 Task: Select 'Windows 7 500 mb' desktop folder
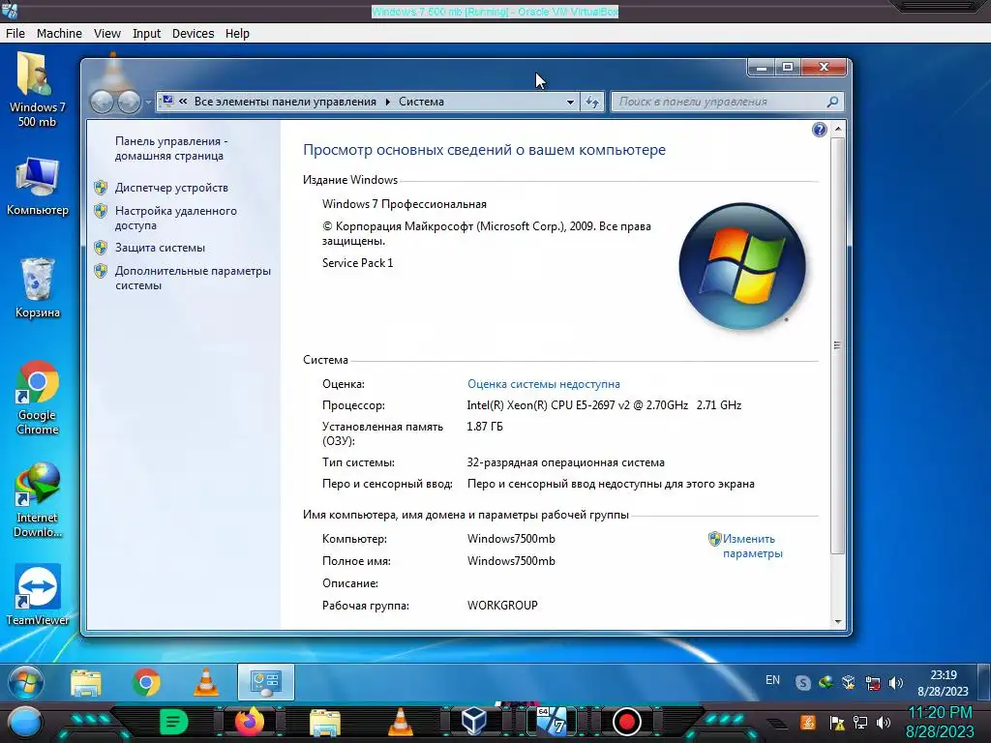point(37,90)
